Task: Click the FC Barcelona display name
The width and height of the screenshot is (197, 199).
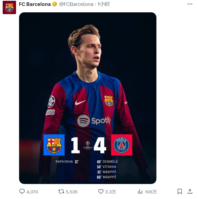Action: click(35, 4)
